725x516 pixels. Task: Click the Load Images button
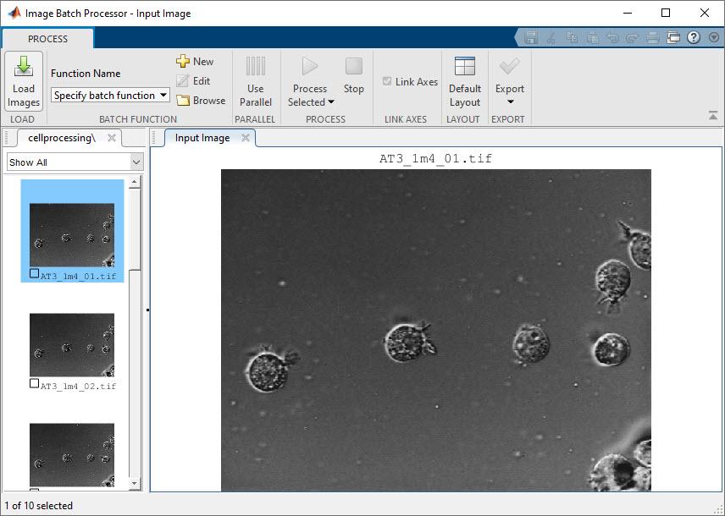[x=24, y=81]
